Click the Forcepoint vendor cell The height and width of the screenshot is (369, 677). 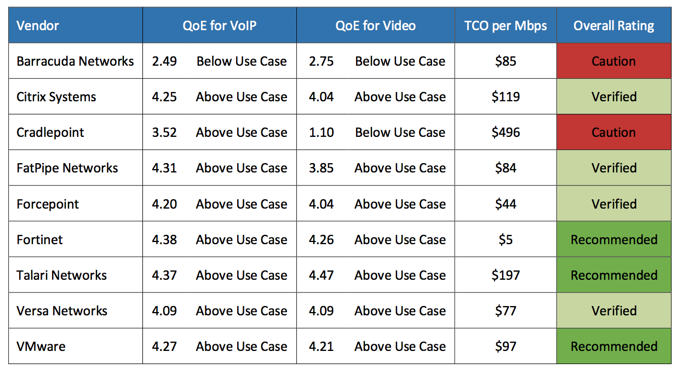tap(48, 204)
